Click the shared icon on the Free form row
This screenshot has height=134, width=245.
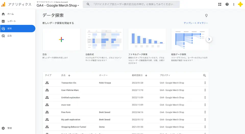[47, 112]
